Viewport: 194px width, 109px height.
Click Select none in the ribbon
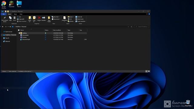click(x=79, y=19)
